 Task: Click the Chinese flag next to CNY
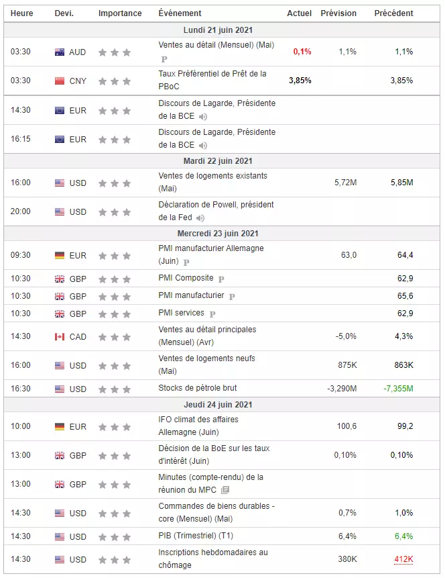pyautogui.click(x=60, y=81)
